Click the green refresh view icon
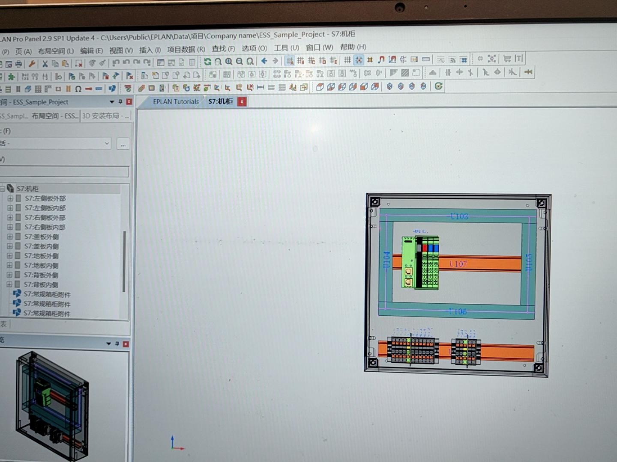This screenshot has height=462, width=617. (x=207, y=62)
